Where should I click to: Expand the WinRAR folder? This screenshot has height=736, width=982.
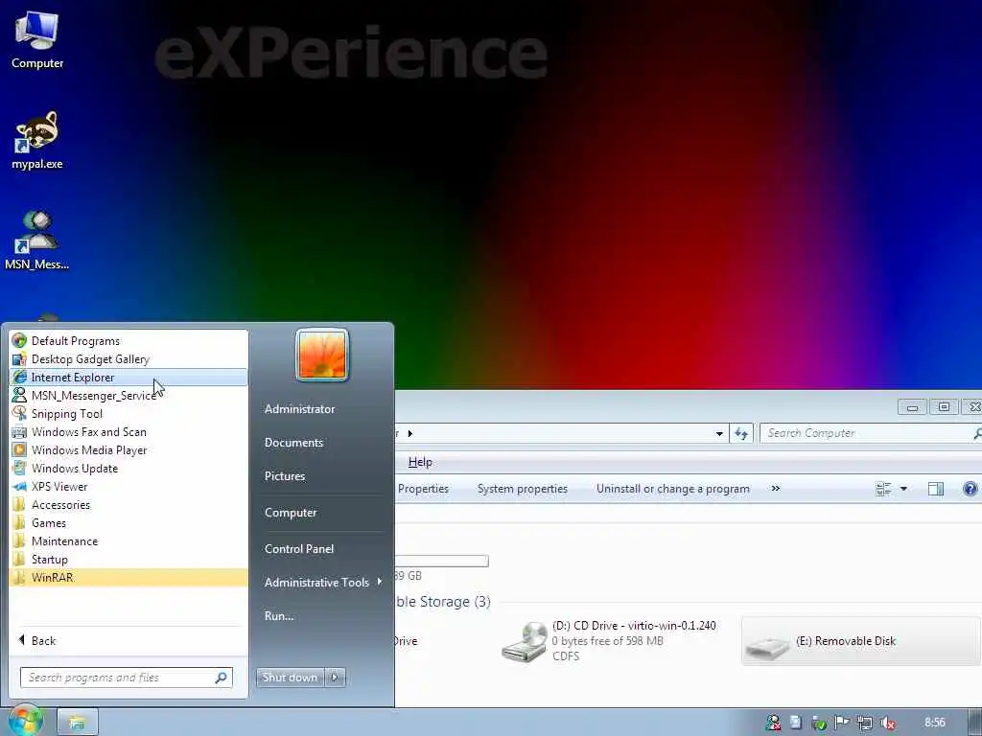click(x=129, y=577)
